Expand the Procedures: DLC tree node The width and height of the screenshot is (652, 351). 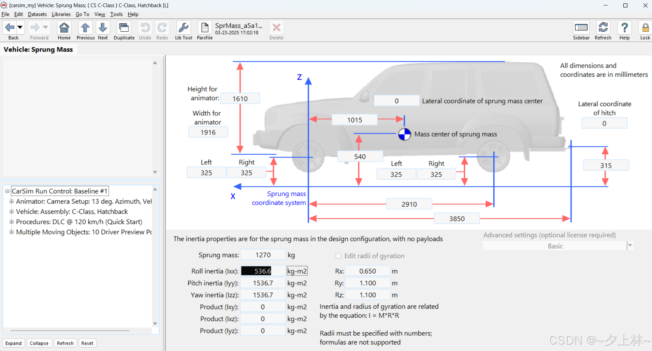pyautogui.click(x=12, y=222)
